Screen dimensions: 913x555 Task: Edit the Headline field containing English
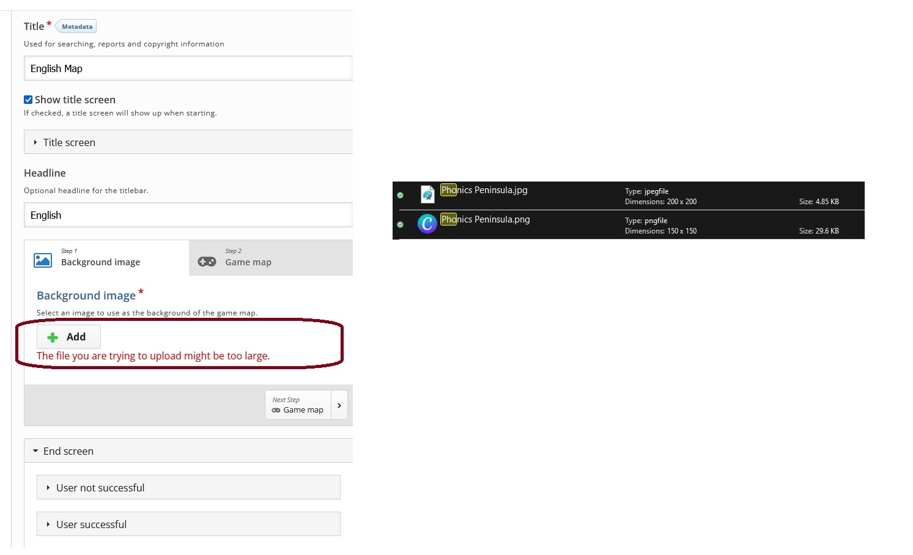188,215
